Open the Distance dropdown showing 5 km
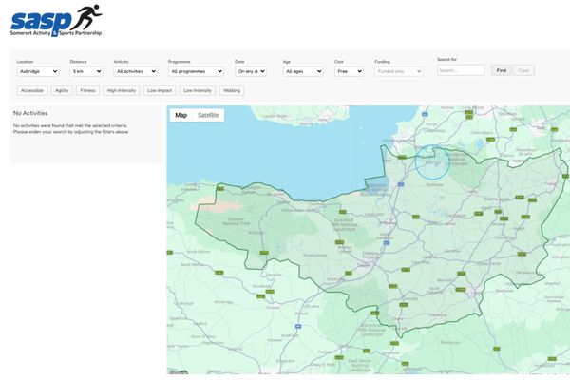This screenshot has height=380, width=570. click(x=86, y=71)
